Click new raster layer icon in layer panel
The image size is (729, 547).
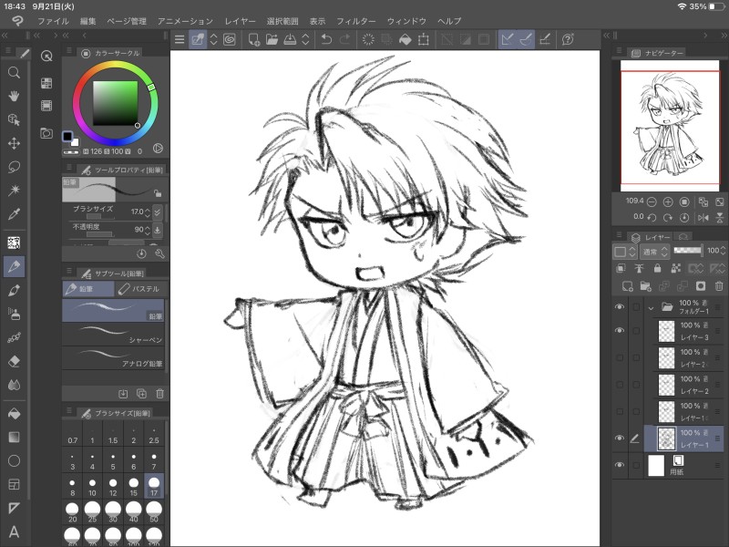pos(627,286)
